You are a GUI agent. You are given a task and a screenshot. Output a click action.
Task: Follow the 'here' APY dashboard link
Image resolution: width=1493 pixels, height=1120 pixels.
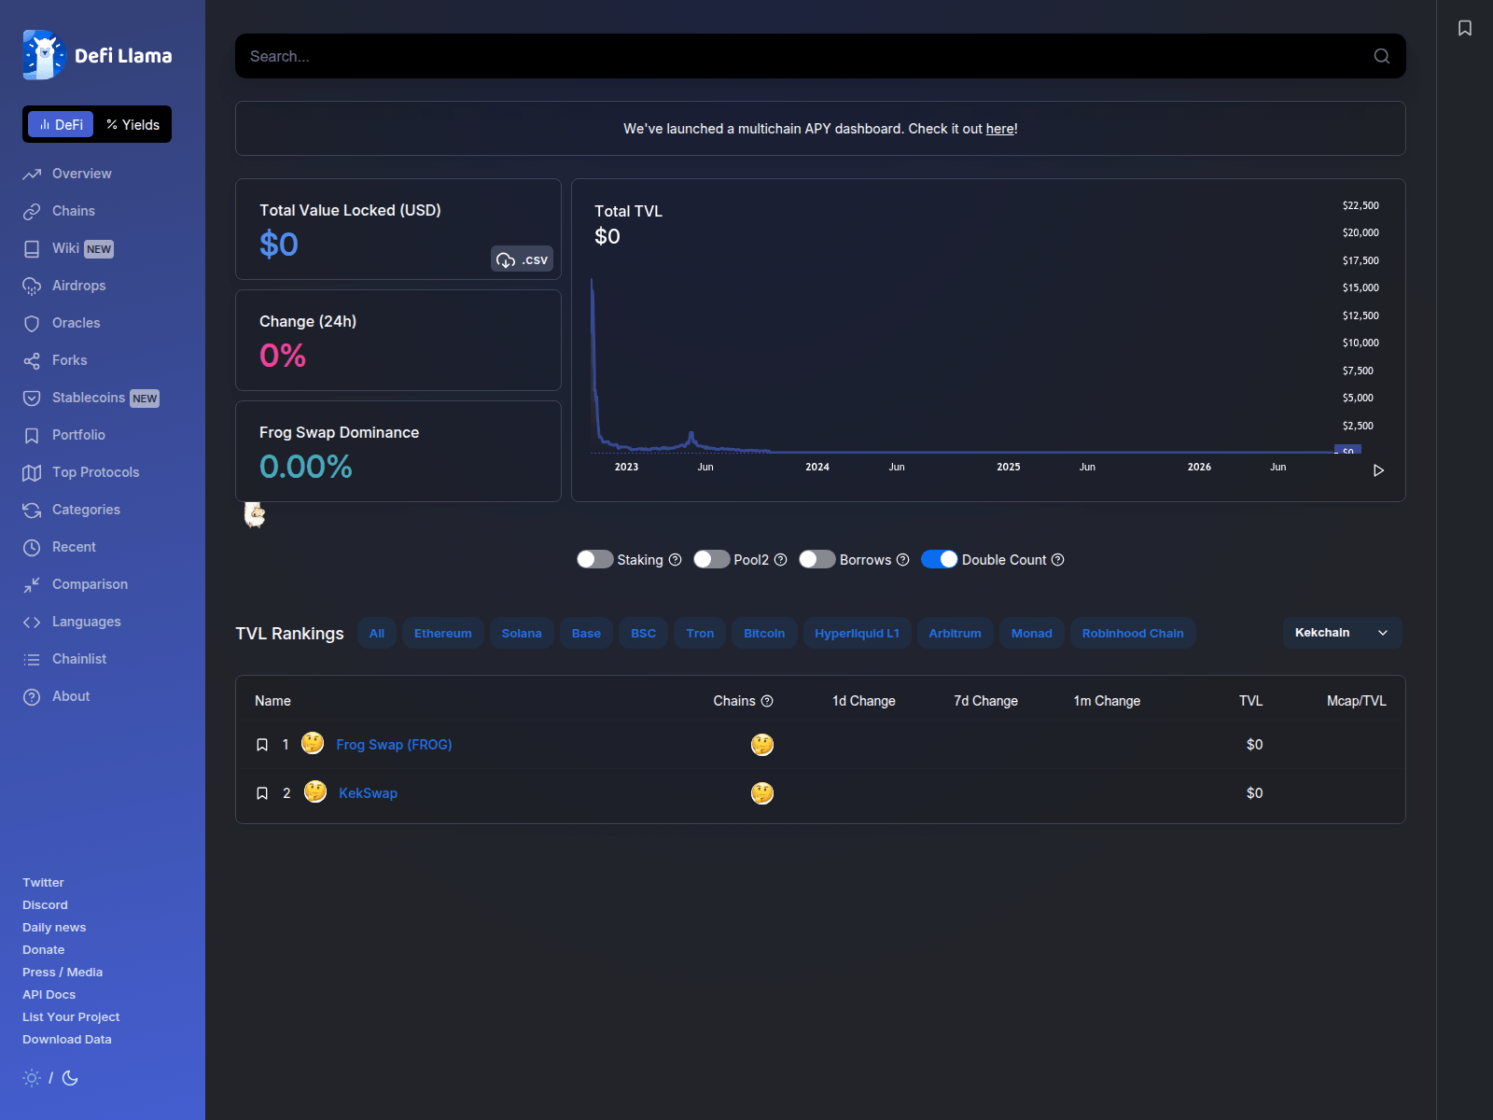(x=999, y=129)
